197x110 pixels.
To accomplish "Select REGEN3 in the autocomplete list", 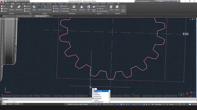I will (x=100, y=100).
